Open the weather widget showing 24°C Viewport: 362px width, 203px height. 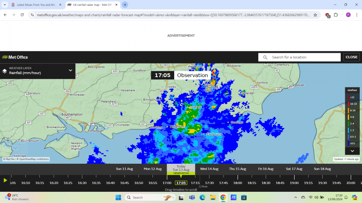(x=17, y=197)
